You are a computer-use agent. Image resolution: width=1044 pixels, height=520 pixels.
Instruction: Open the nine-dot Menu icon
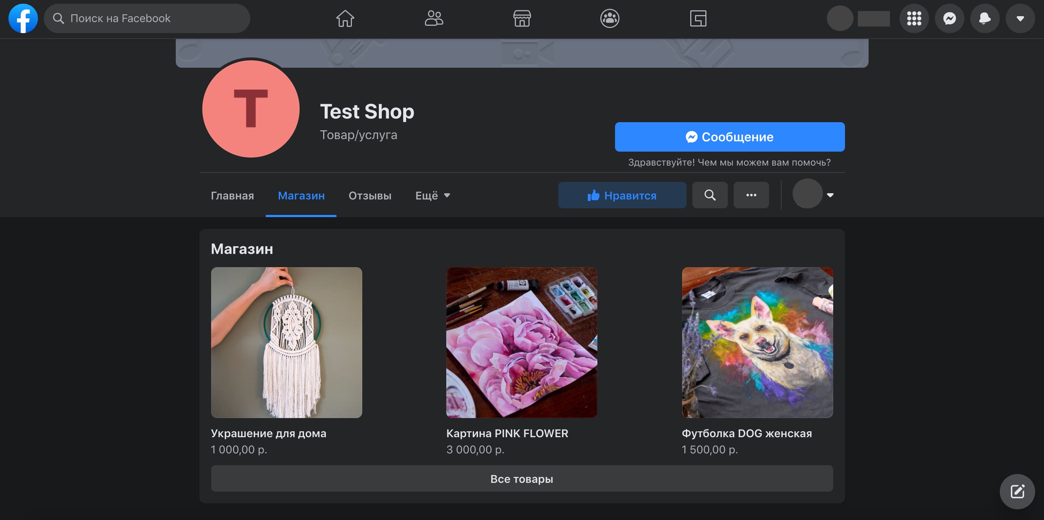[x=914, y=18]
